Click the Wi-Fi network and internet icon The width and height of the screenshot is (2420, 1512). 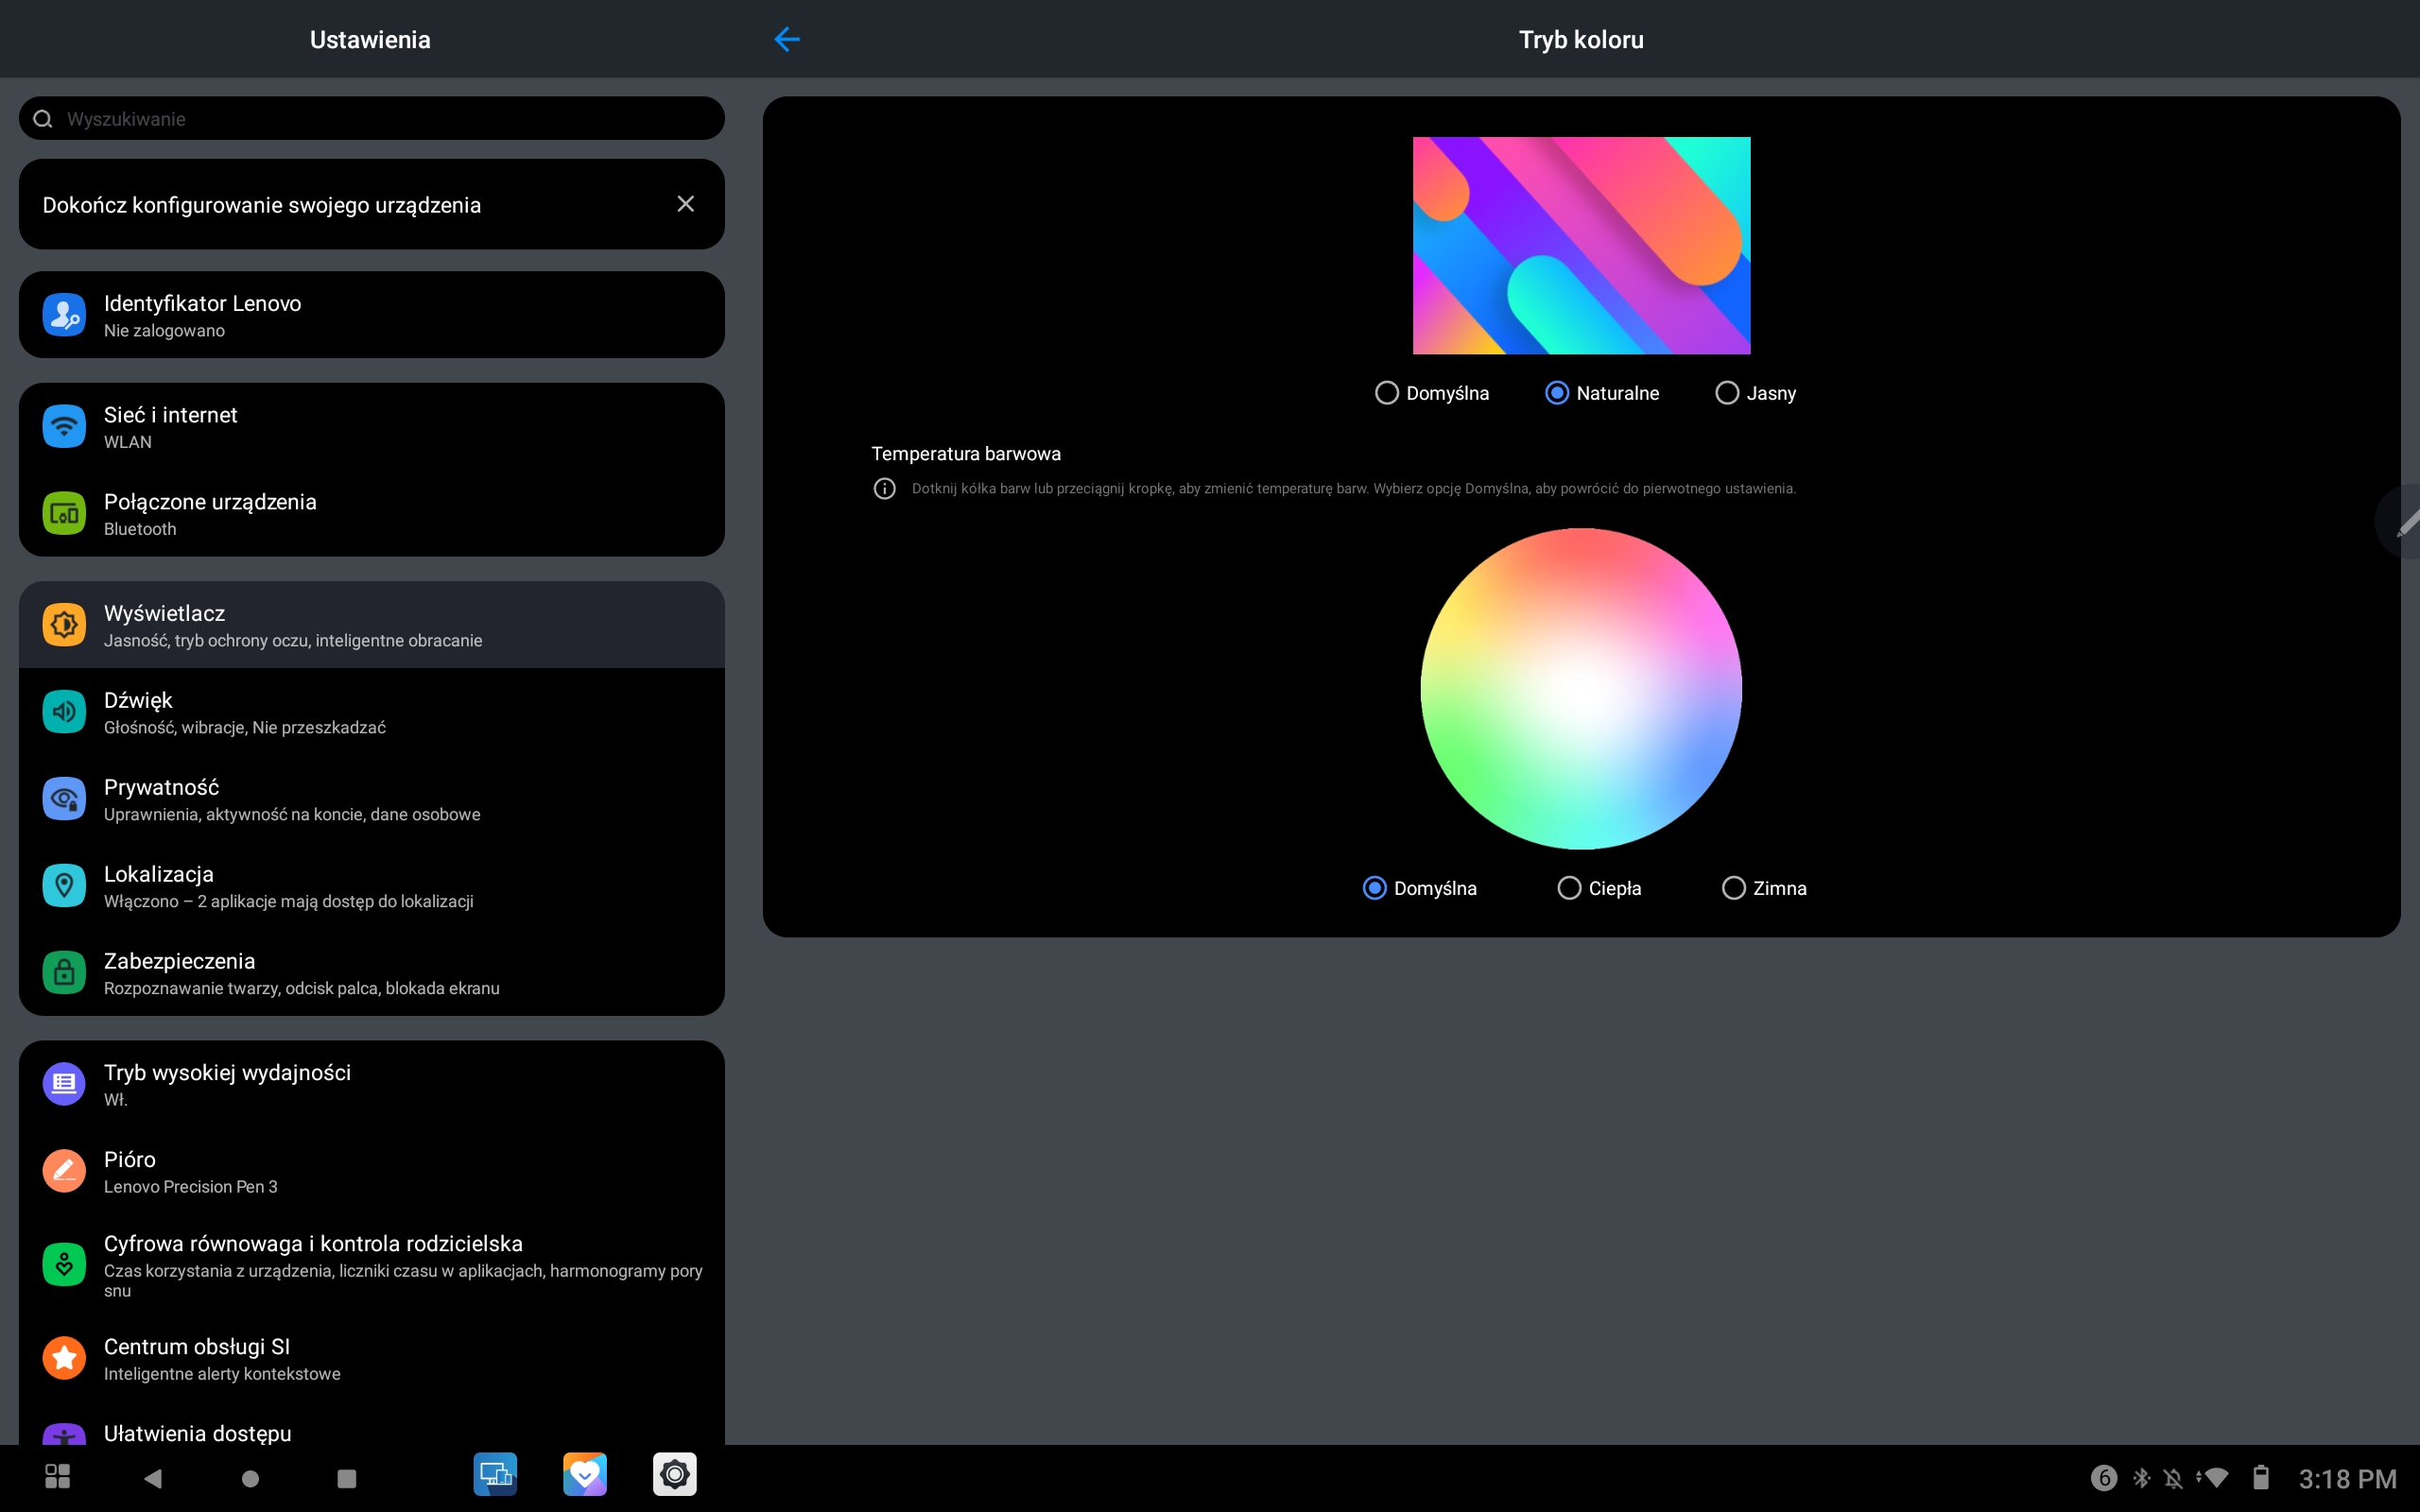64,427
